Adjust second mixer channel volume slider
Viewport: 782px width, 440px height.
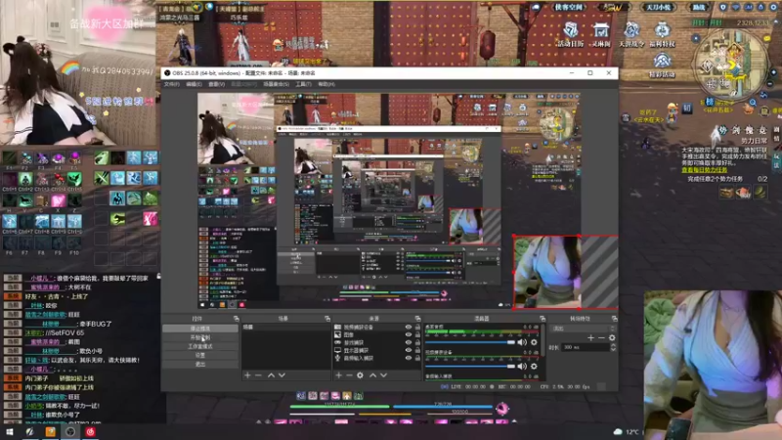pyautogui.click(x=470, y=366)
